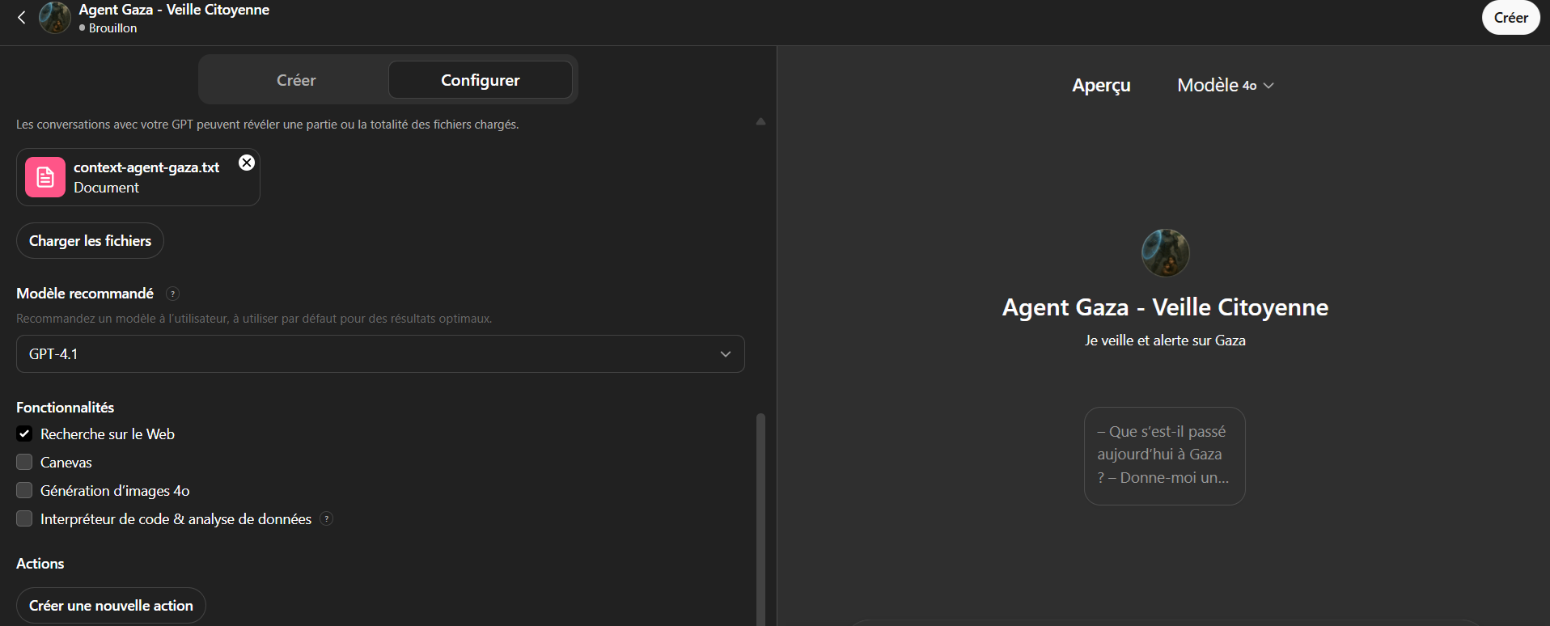The height and width of the screenshot is (626, 1550).
Task: Click the 'Je veille et alerte sur Gaza' description
Action: pyautogui.click(x=1165, y=340)
